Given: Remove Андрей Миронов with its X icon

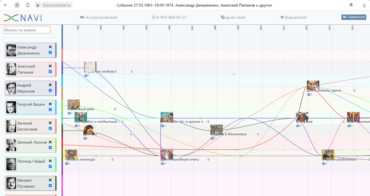Looking at the screenshot, I should (50, 85).
